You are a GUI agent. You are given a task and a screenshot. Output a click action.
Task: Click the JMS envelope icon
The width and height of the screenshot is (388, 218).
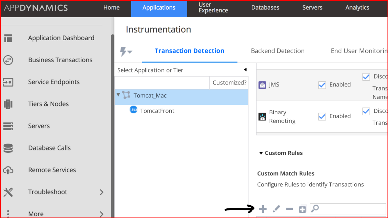[x=262, y=85]
